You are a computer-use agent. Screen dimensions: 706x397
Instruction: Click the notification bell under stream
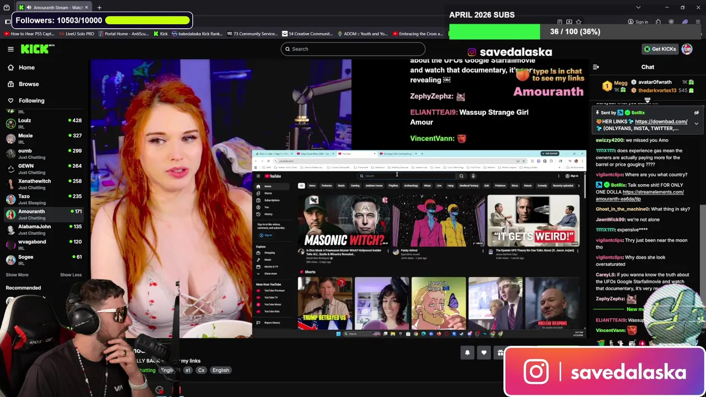pos(467,353)
